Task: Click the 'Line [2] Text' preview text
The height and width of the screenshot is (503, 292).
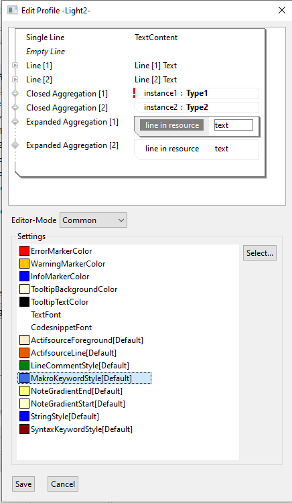Action: click(155, 80)
